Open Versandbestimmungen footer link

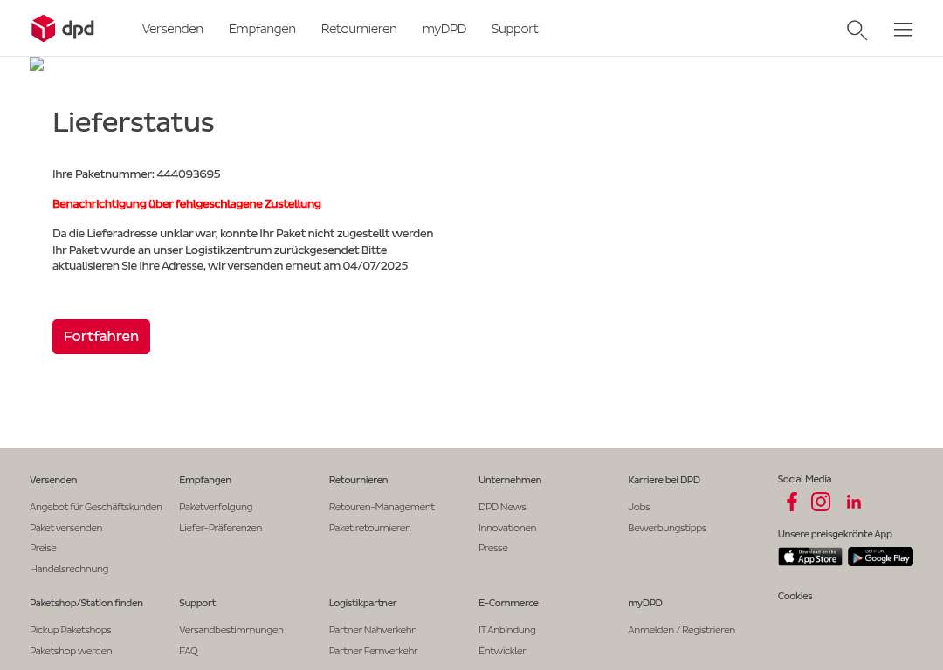(x=231, y=630)
